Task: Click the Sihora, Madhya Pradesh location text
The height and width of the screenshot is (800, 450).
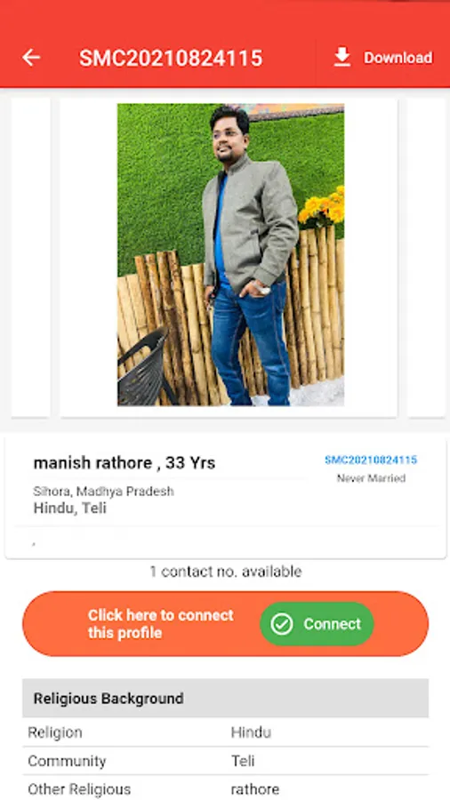Action: pyautogui.click(x=103, y=492)
